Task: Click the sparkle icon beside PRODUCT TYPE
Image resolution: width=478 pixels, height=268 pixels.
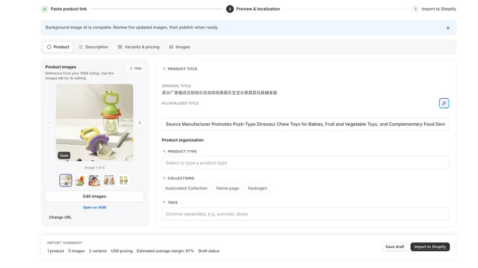Action: pyautogui.click(x=164, y=151)
